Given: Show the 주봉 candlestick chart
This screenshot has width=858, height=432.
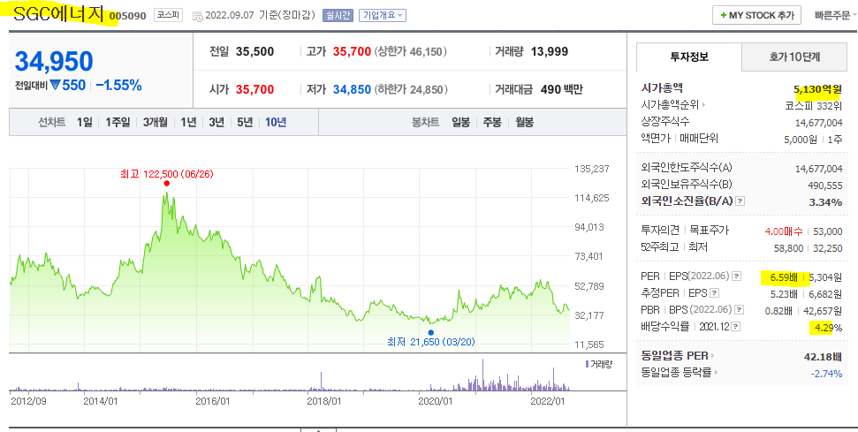Looking at the screenshot, I should tap(492, 123).
